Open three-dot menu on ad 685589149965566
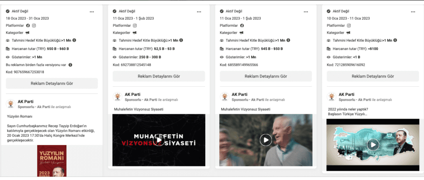This screenshot has height=180, width=424. click(x=306, y=12)
